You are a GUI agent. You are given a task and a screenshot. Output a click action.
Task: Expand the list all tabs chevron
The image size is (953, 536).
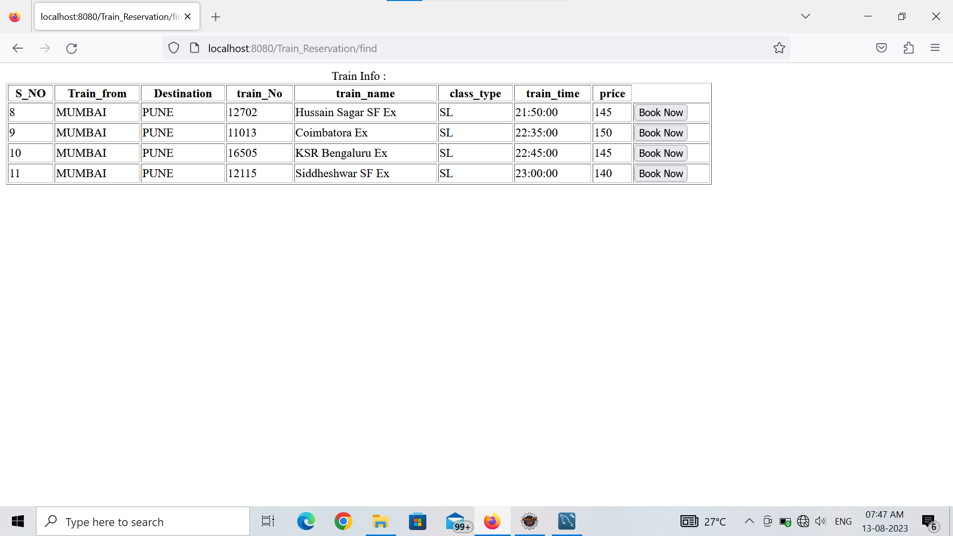(805, 16)
